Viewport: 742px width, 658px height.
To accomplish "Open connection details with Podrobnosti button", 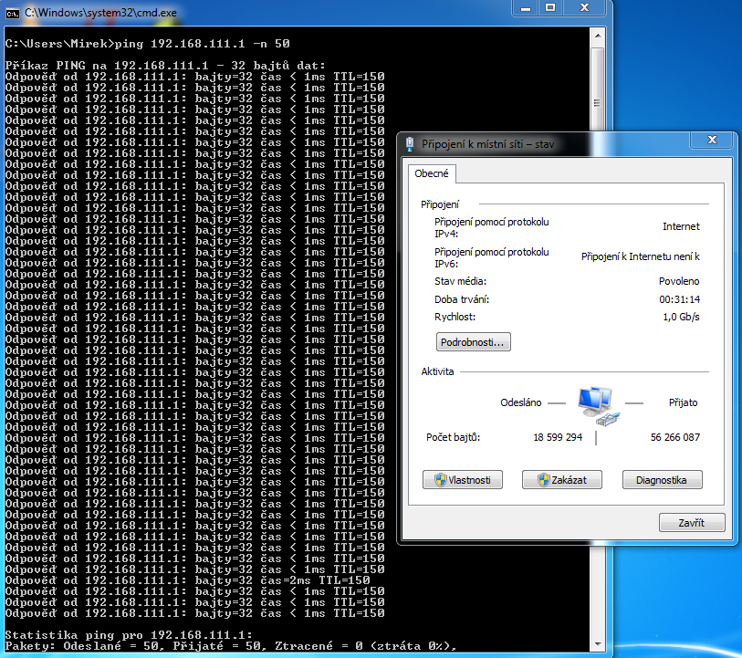I will [x=474, y=342].
